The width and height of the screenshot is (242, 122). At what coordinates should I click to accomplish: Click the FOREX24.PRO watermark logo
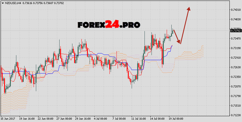109,25
